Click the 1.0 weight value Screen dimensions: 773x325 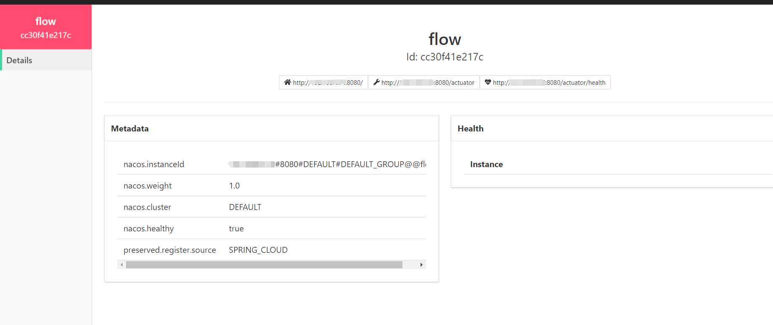pos(234,186)
